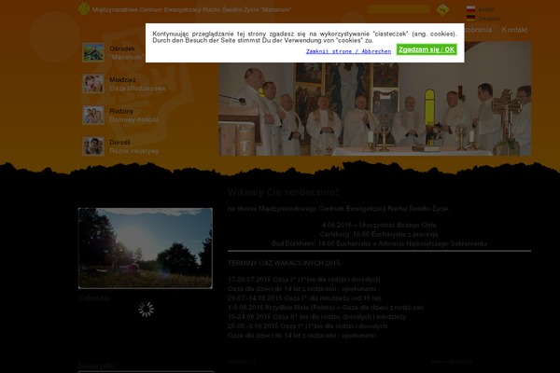Click the site title Międzynarodowe Centrum Ewangelizacji

[191, 9]
